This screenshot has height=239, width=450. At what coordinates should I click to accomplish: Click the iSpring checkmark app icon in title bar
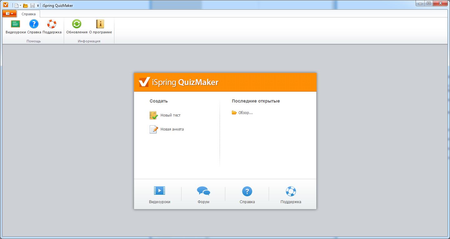[5, 5]
